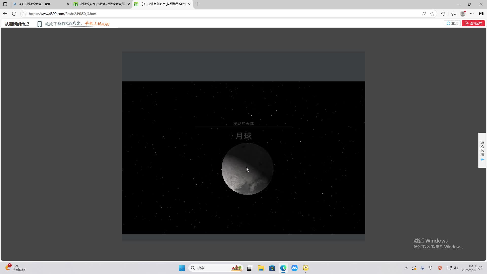Click the 退出全屏 button
The image size is (487, 274).
(x=473, y=23)
